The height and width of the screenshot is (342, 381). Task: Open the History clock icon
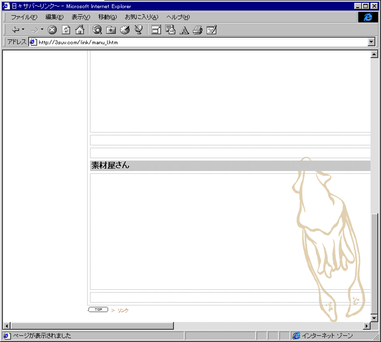[x=125, y=30]
